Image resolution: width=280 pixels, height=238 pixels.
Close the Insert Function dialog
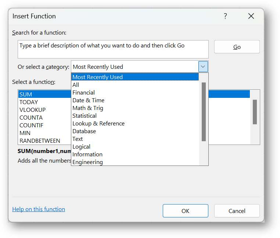click(251, 16)
